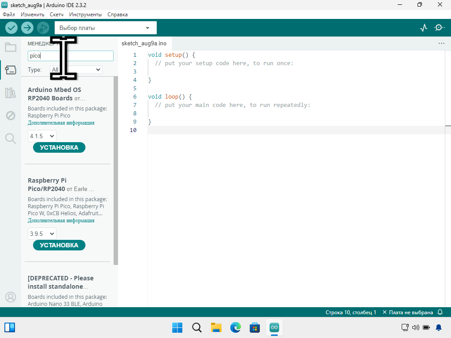This screenshot has height=338, width=451.
Task: Open the Widgets panel on taskbar
Action: coord(10,327)
